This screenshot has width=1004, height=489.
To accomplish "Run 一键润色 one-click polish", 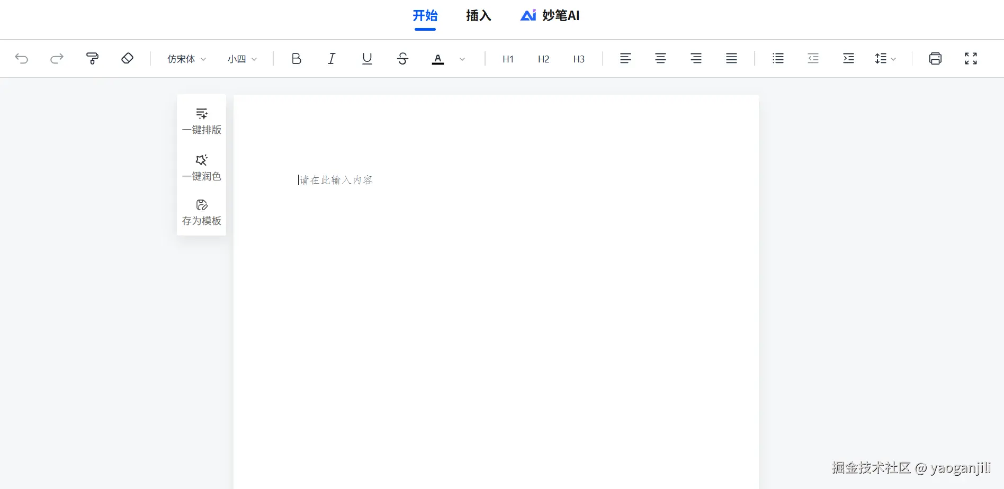I will pyautogui.click(x=202, y=168).
